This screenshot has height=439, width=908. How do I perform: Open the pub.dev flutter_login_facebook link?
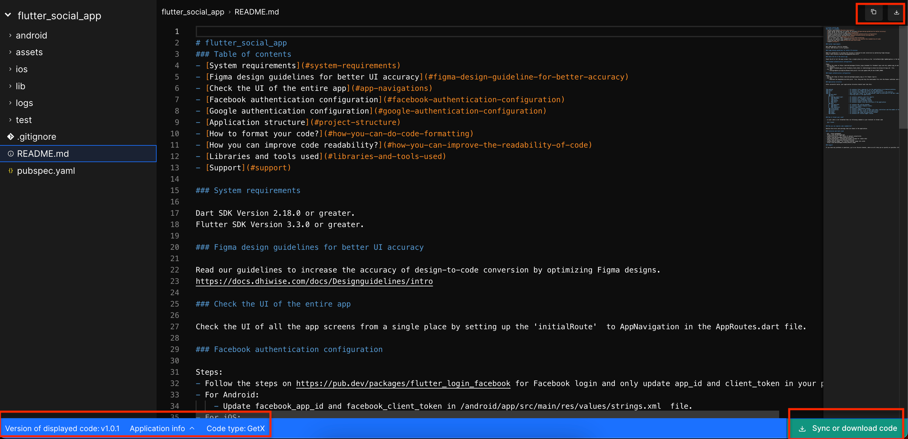(403, 383)
